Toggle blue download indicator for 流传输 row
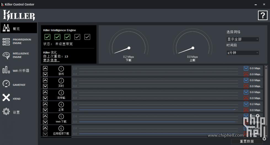This screenshot has height=145, width=270. click(x=246, y=92)
